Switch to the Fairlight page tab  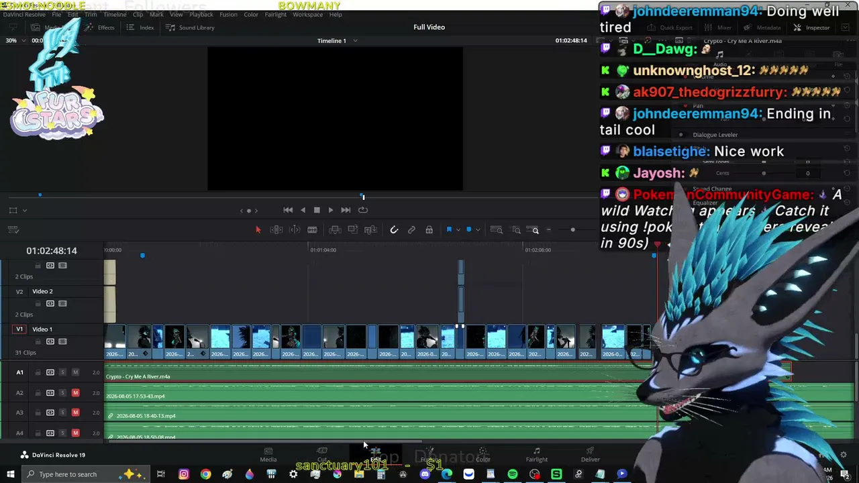(x=537, y=455)
